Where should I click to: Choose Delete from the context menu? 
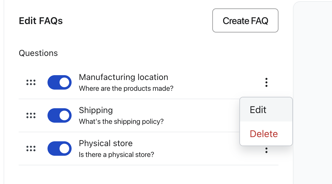(x=264, y=134)
